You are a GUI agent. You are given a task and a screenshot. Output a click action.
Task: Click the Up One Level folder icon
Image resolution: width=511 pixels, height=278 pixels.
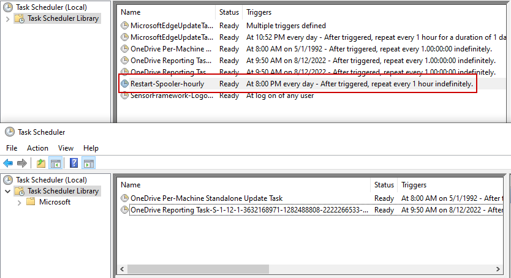[x=40, y=163]
